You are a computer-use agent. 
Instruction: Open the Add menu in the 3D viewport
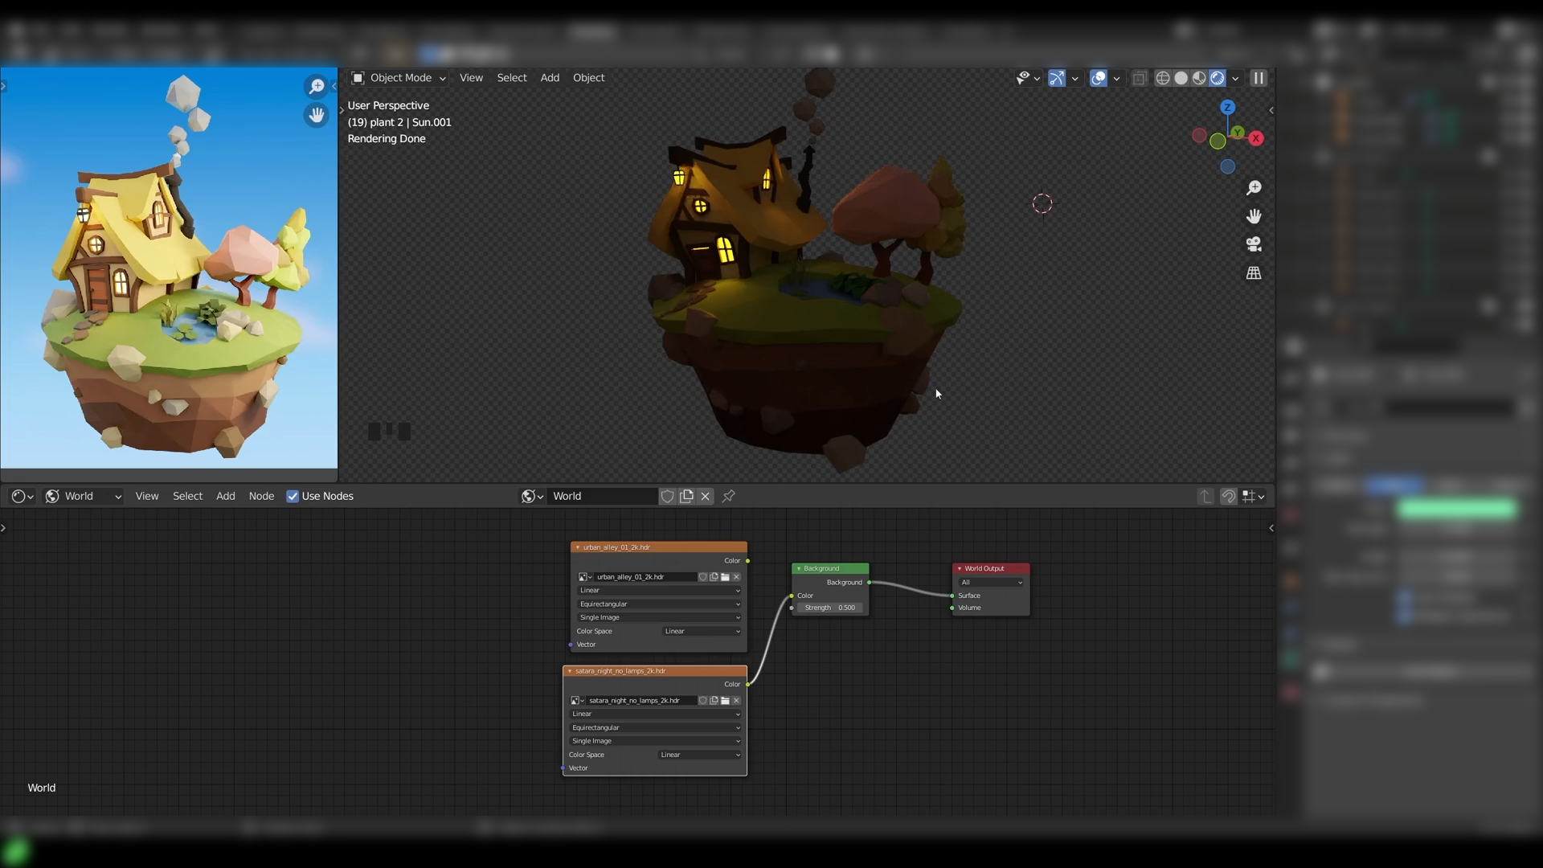click(549, 77)
